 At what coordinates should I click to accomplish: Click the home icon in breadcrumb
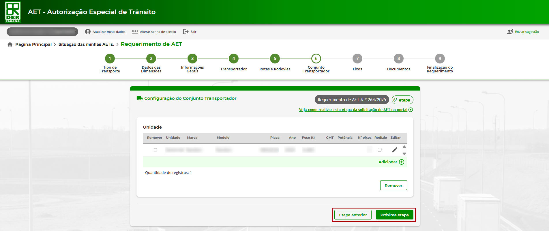[x=10, y=44]
